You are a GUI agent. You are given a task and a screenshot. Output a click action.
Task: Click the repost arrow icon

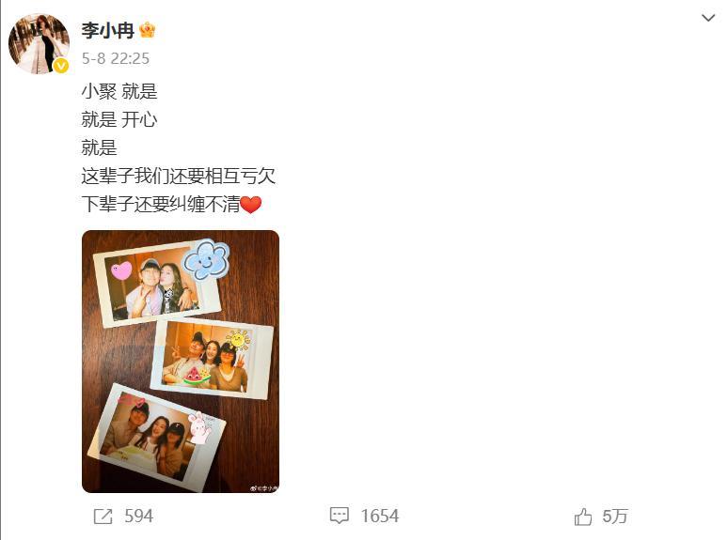point(103,517)
